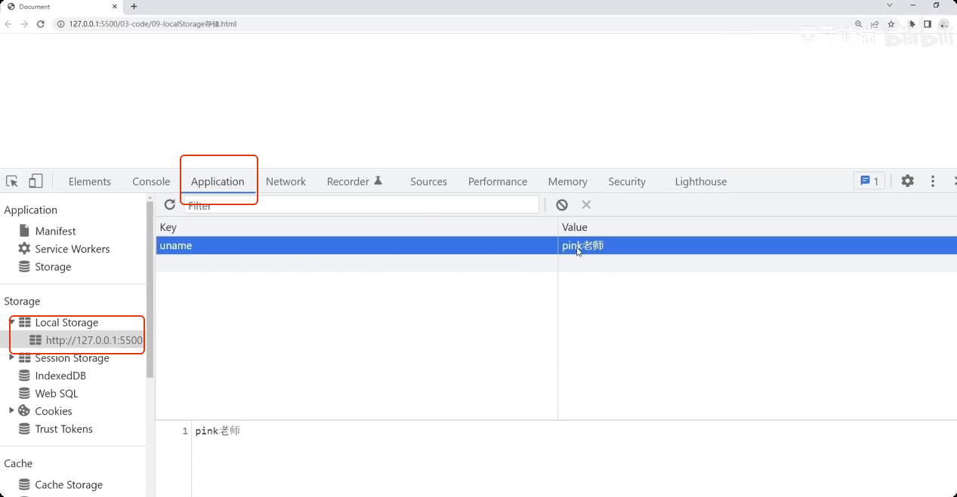The width and height of the screenshot is (957, 497).
Task: Click the site info icon in address bar
Action: [61, 24]
